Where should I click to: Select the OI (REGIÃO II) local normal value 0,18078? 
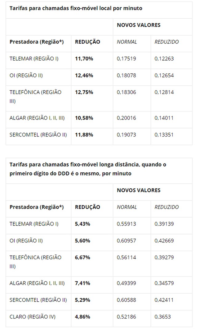point(127,76)
